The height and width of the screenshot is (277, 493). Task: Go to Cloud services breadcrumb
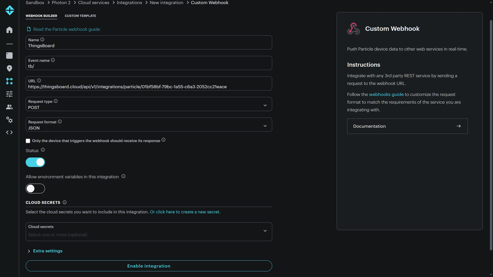coord(94,3)
